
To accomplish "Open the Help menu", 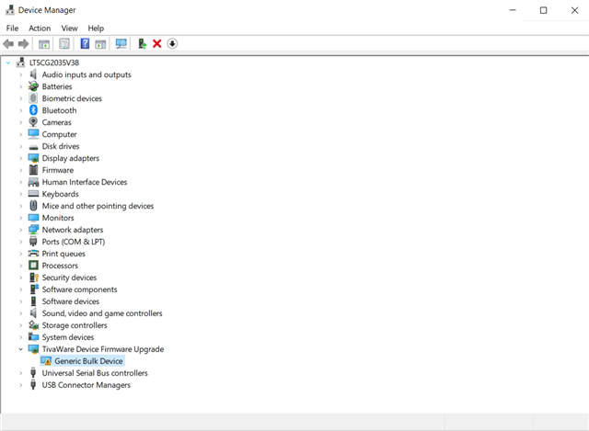I will (x=96, y=28).
